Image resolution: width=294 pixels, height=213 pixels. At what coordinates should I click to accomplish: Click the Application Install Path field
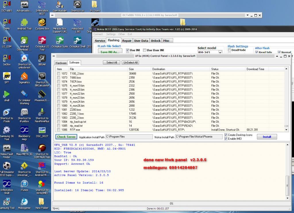[129, 137]
